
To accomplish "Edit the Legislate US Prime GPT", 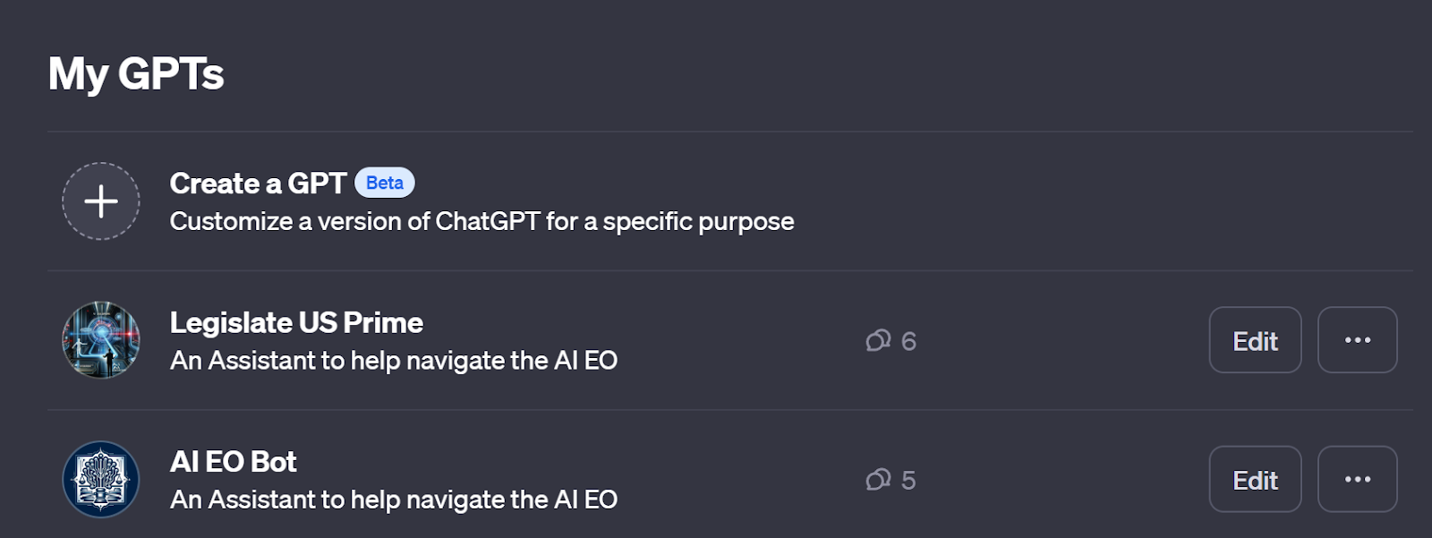I will pyautogui.click(x=1255, y=340).
